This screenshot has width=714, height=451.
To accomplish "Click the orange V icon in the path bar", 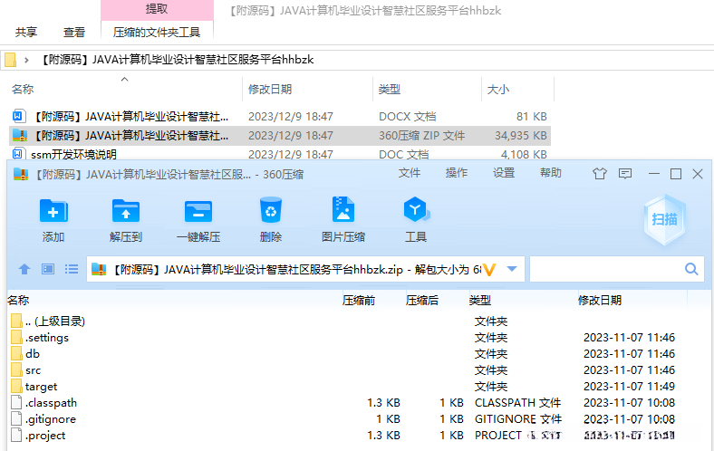I will click(489, 270).
